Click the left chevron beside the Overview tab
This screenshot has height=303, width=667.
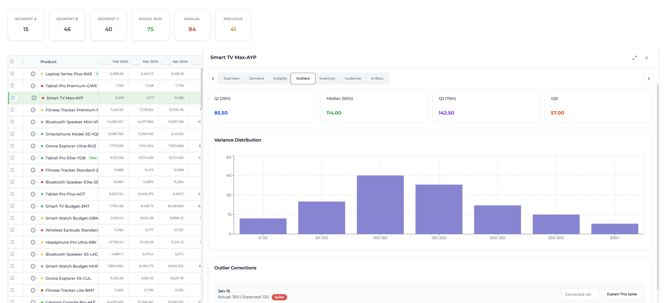[213, 78]
